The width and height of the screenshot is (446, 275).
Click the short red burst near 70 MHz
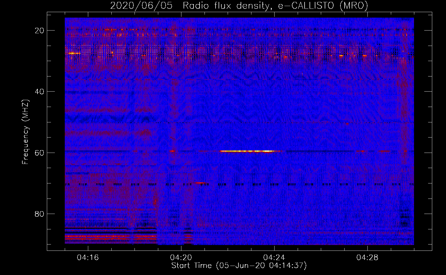(x=200, y=183)
